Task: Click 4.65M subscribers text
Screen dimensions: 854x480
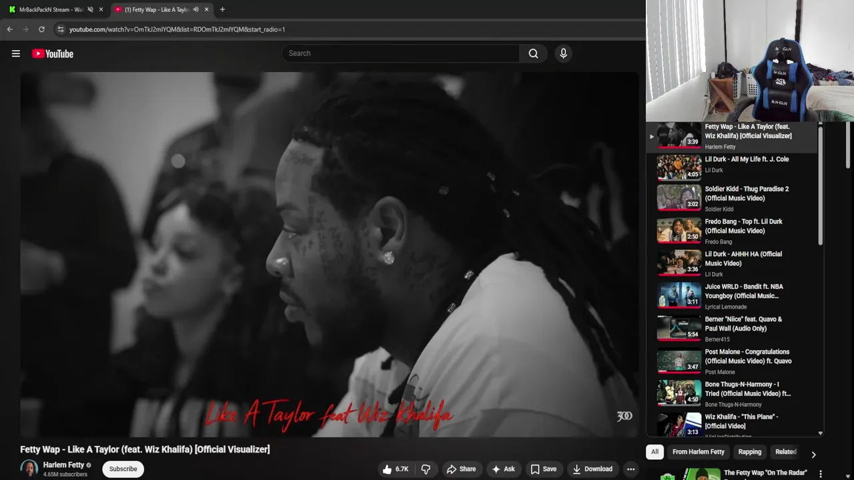Action: (x=65, y=475)
